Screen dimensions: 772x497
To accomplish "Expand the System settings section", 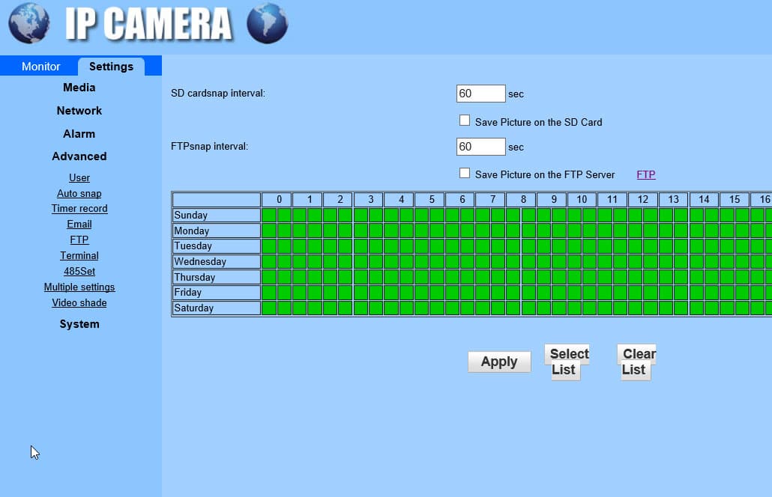I will coord(79,324).
